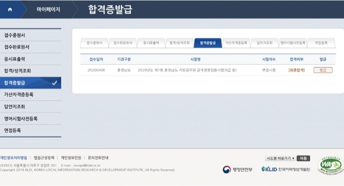This screenshot has width=344, height=186.
Task: Open the 개인정보민원 footer link
Action: (71, 158)
